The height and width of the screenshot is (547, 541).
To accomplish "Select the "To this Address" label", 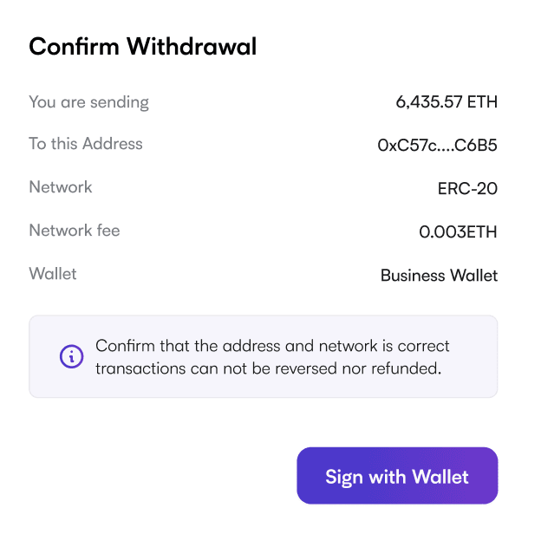I will click(x=86, y=144).
